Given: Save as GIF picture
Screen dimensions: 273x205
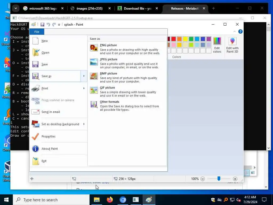Looking at the screenshot, I should [x=127, y=91].
